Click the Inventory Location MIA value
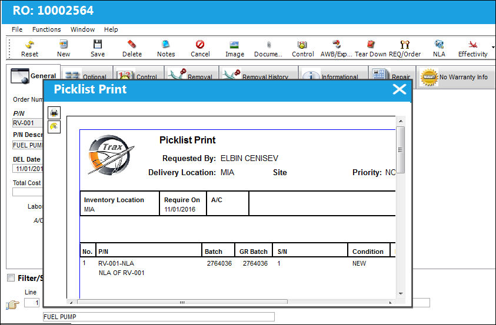The image size is (496, 325). tap(89, 209)
